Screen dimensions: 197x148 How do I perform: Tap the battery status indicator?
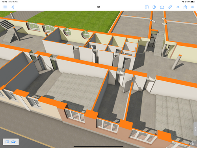[193, 2]
